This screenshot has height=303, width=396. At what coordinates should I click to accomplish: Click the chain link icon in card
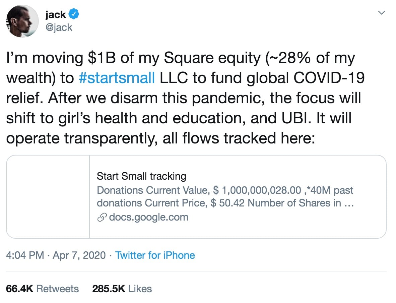point(102,218)
